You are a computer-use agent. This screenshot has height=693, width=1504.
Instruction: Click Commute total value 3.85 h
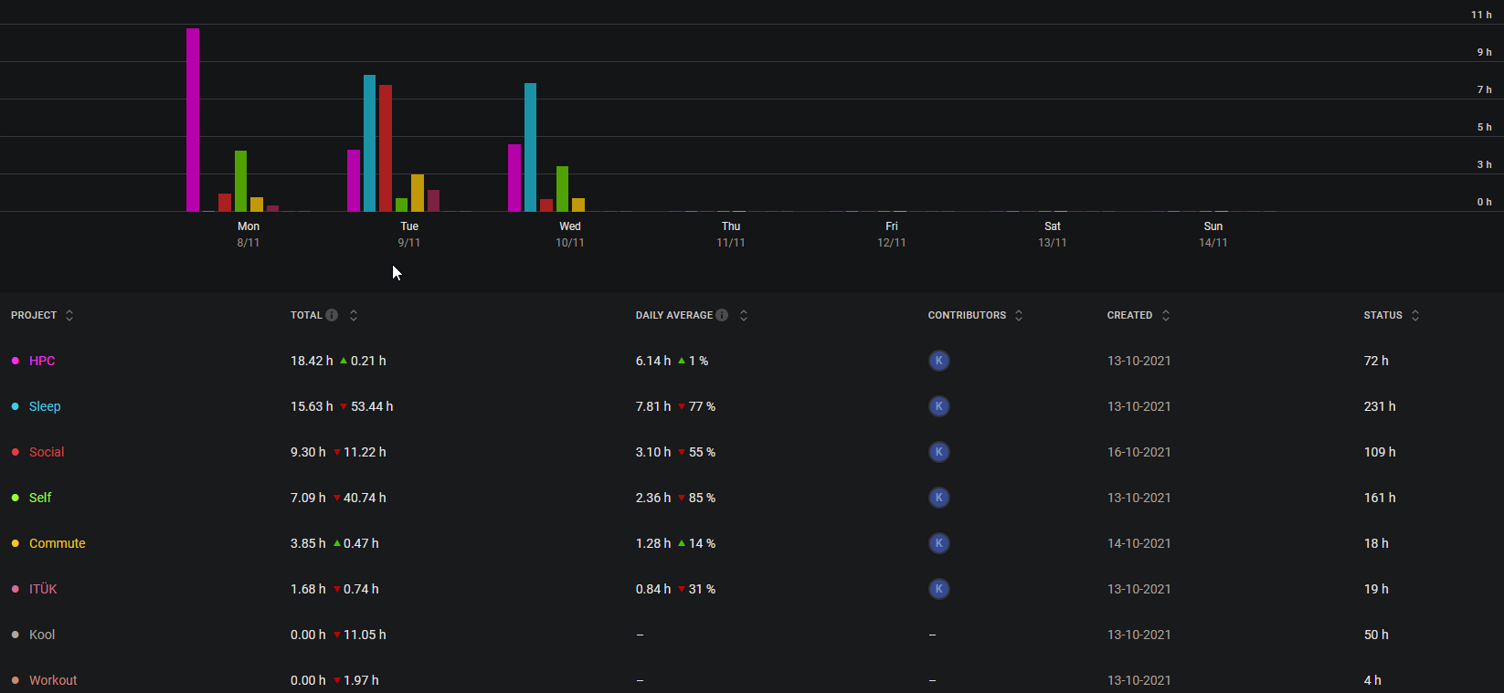308,543
